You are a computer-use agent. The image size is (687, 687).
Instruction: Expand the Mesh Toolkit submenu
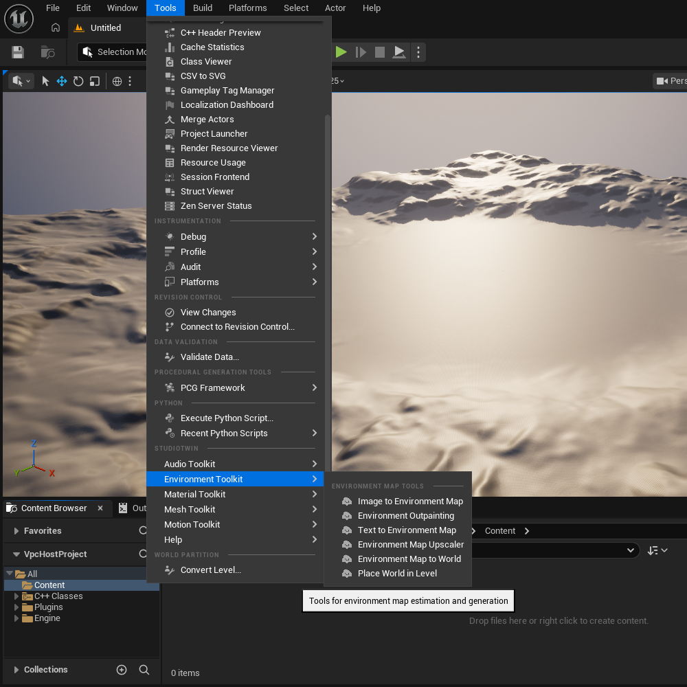coord(235,510)
